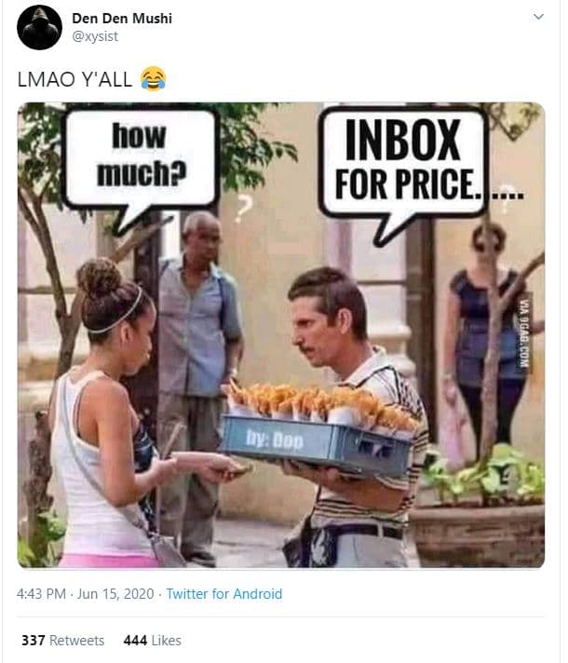The width and height of the screenshot is (568, 663).
Task: View the 444 Likes list
Action: pyautogui.click(x=152, y=640)
